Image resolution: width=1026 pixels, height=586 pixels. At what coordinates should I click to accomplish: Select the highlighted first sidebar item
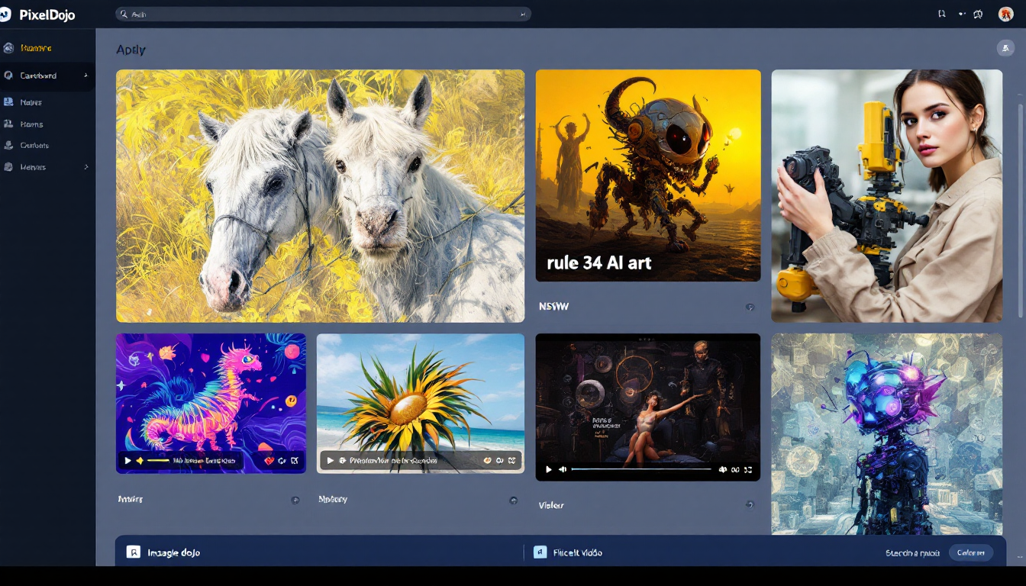(36, 48)
